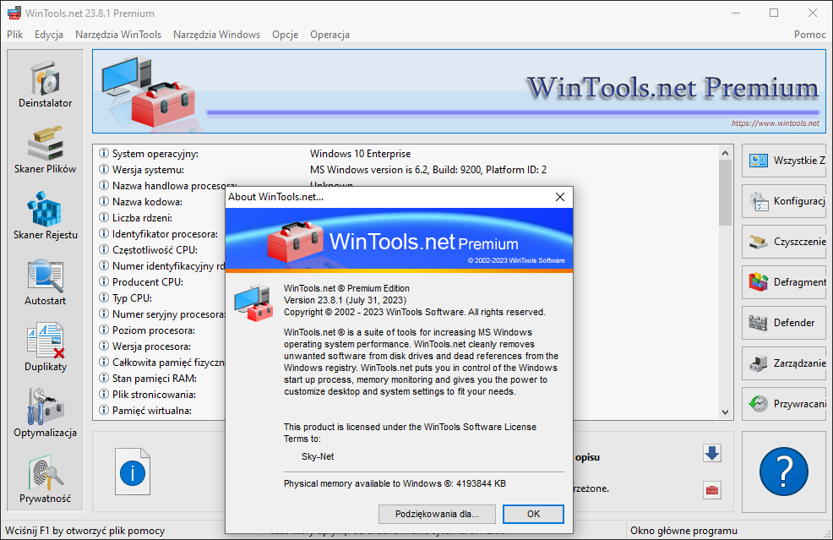Open the Pomoc menu
This screenshot has height=540, width=833.
coord(810,35)
